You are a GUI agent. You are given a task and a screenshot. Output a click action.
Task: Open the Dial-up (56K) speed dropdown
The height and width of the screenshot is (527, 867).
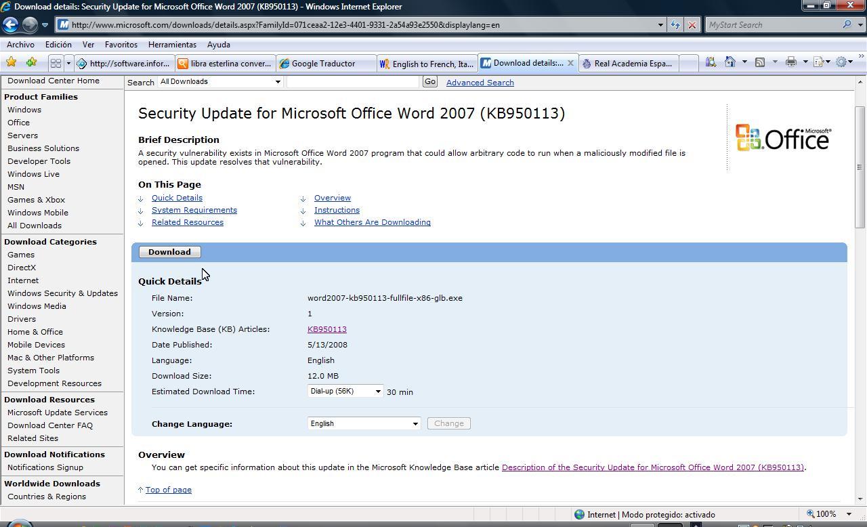[x=345, y=391]
